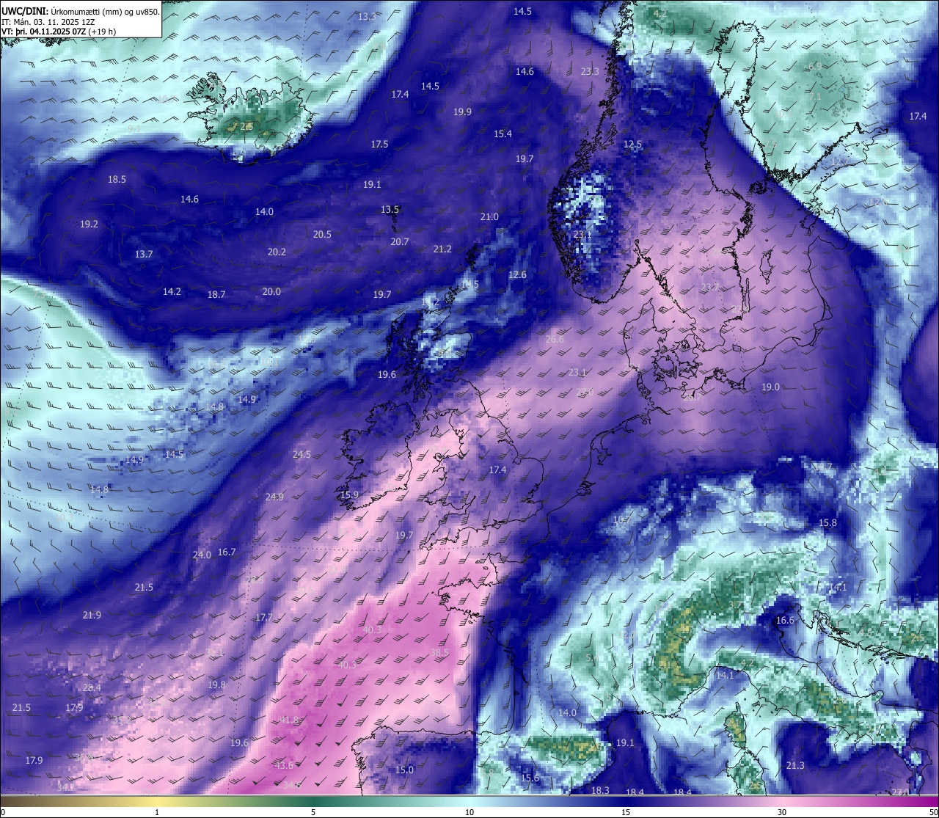Click the map value 15.0

(404, 770)
